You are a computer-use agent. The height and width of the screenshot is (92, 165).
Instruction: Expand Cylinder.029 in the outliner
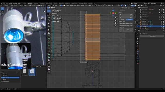tap(139, 23)
